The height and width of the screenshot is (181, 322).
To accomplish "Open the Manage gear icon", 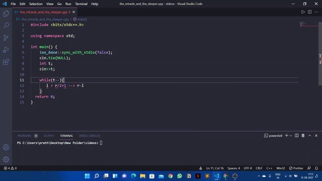I will point(6,159).
